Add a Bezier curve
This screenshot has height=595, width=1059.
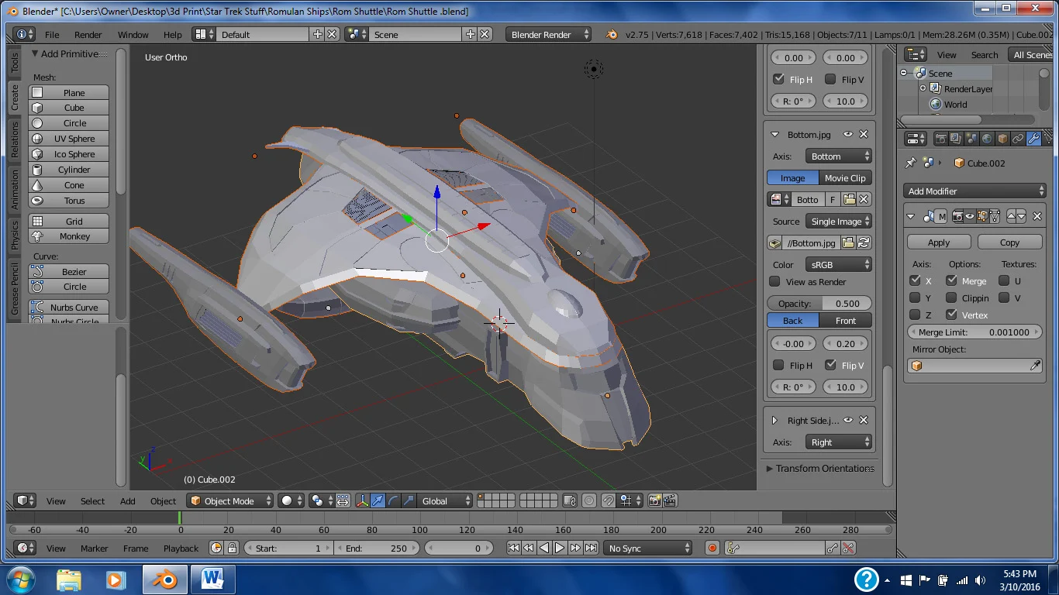69,272
